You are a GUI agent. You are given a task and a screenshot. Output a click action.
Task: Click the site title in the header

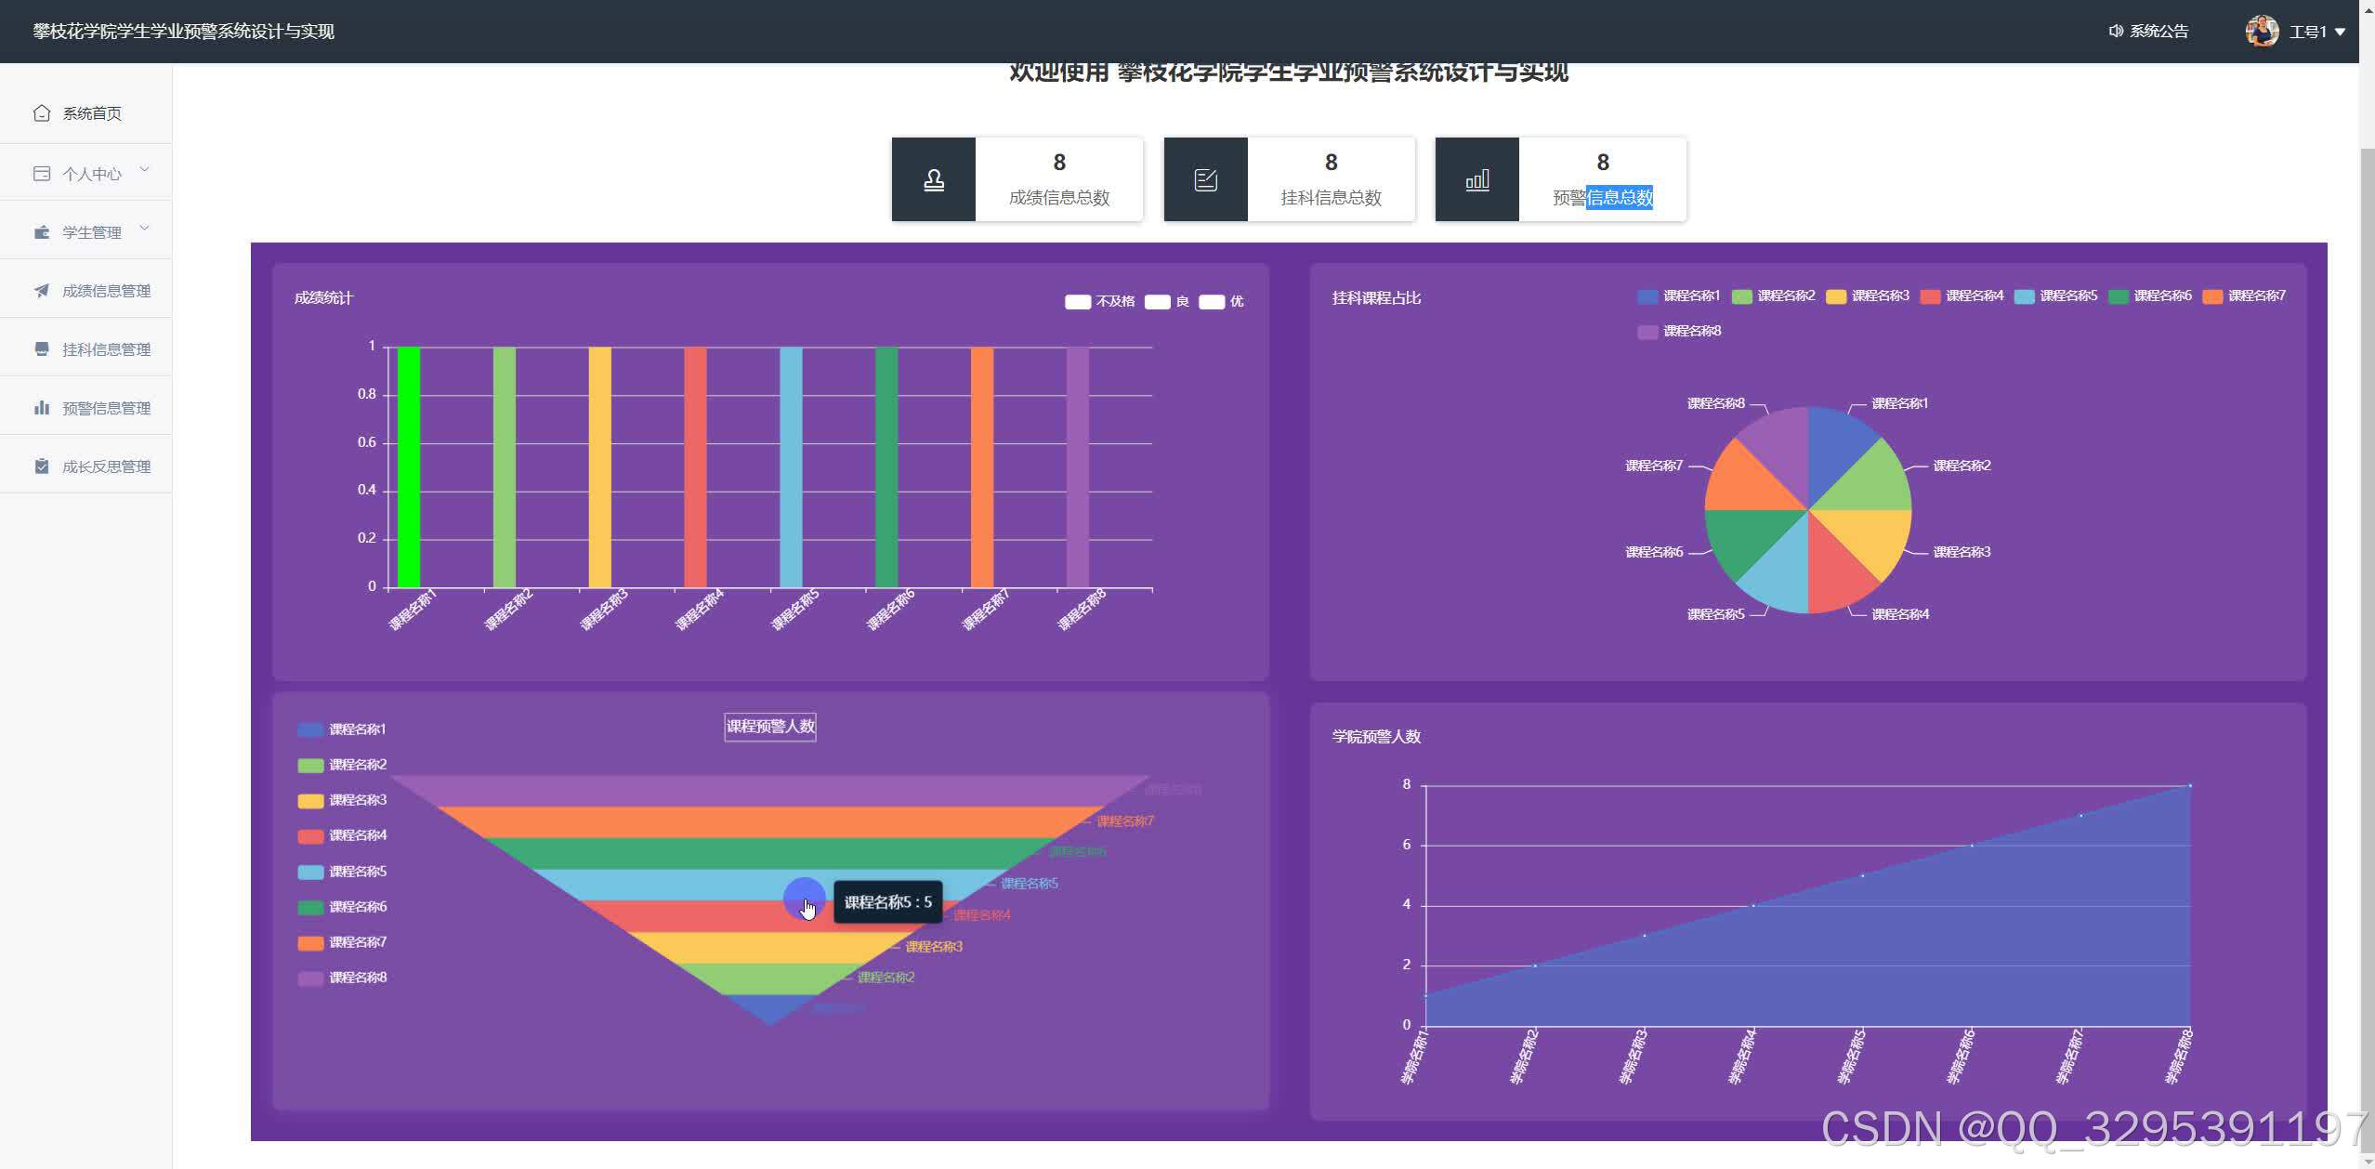183,32
